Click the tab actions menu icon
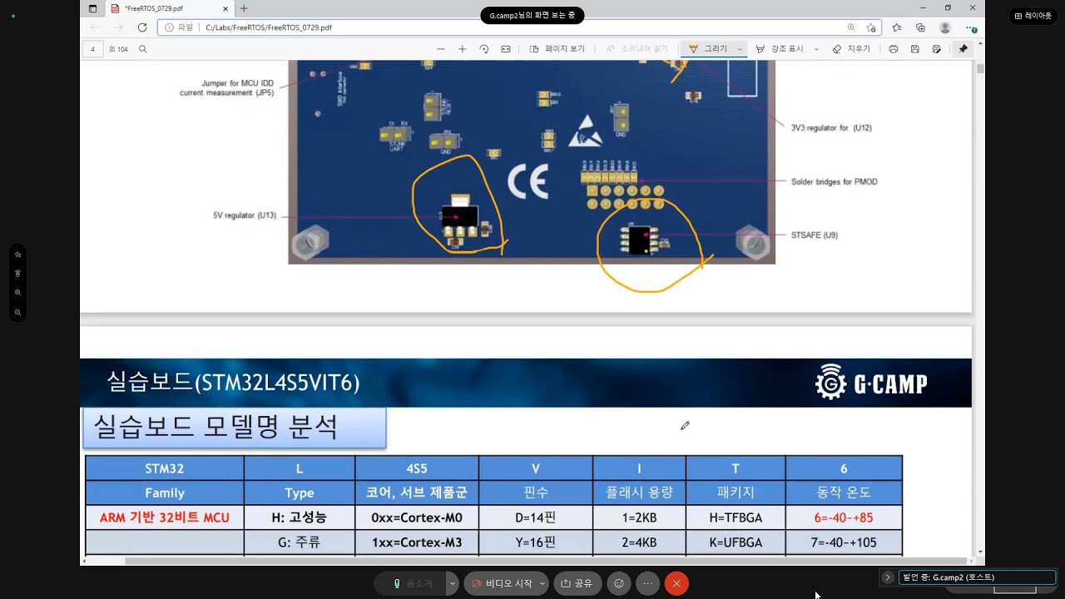1065x599 pixels. (x=92, y=8)
